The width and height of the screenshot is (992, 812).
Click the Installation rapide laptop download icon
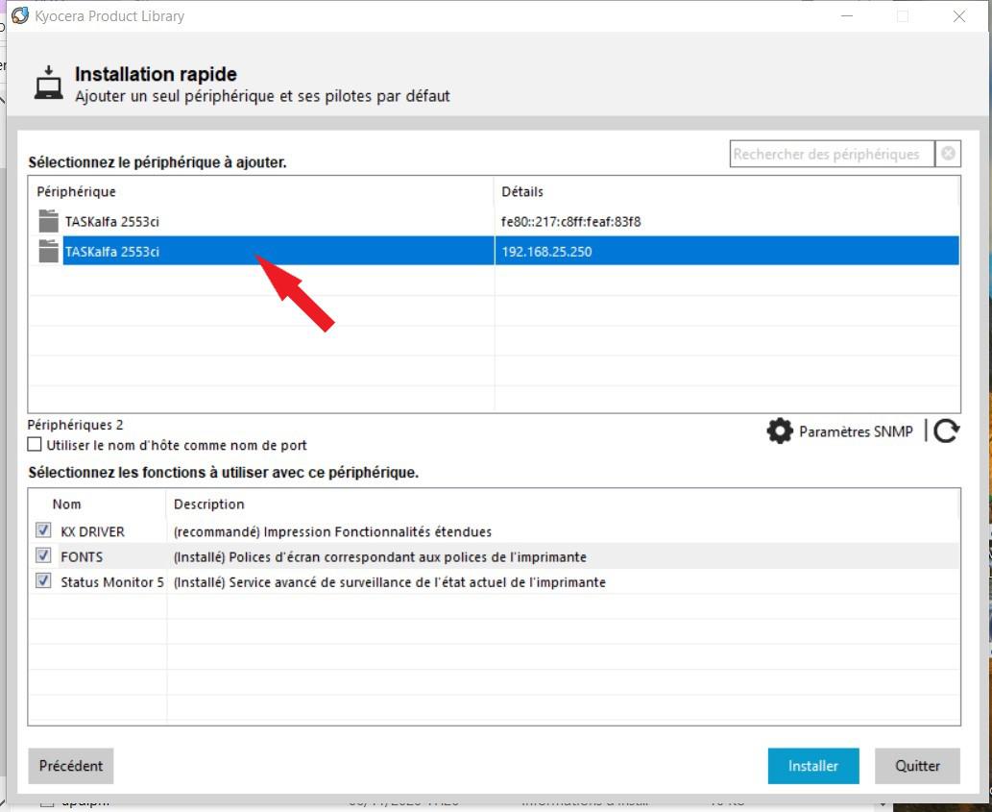(48, 84)
